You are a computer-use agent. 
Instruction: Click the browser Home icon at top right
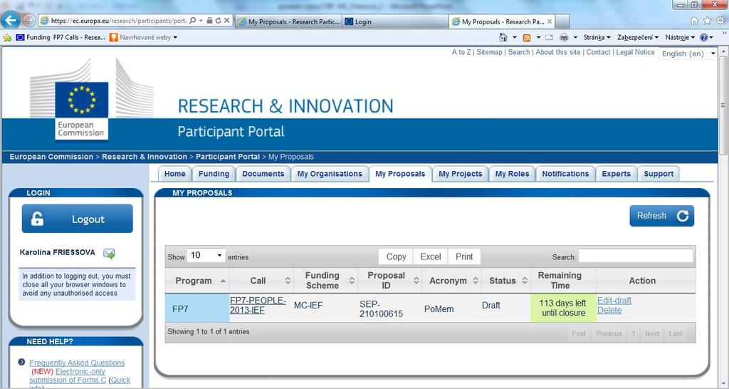[x=695, y=21]
